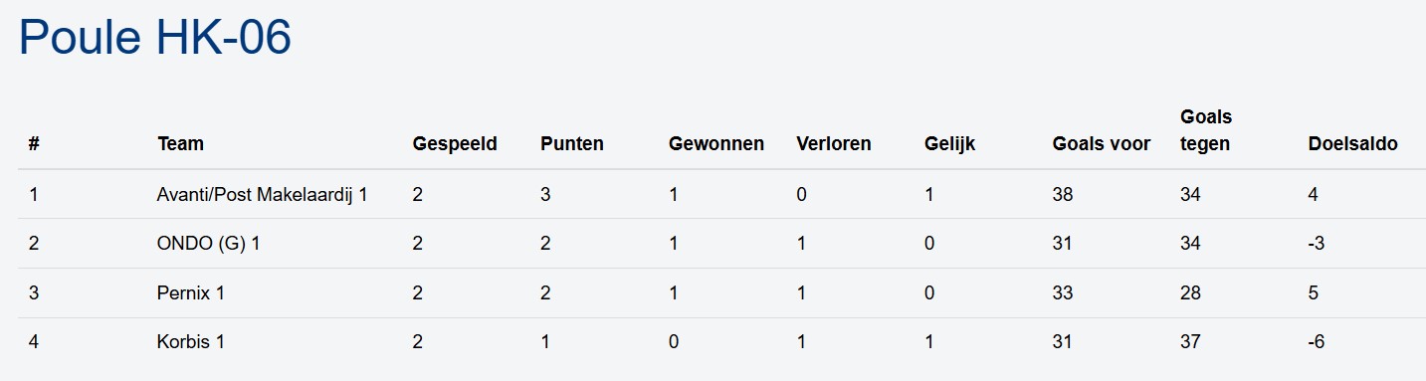Click the Poule HK-06 heading
1426x381 pixels.
coord(155,40)
